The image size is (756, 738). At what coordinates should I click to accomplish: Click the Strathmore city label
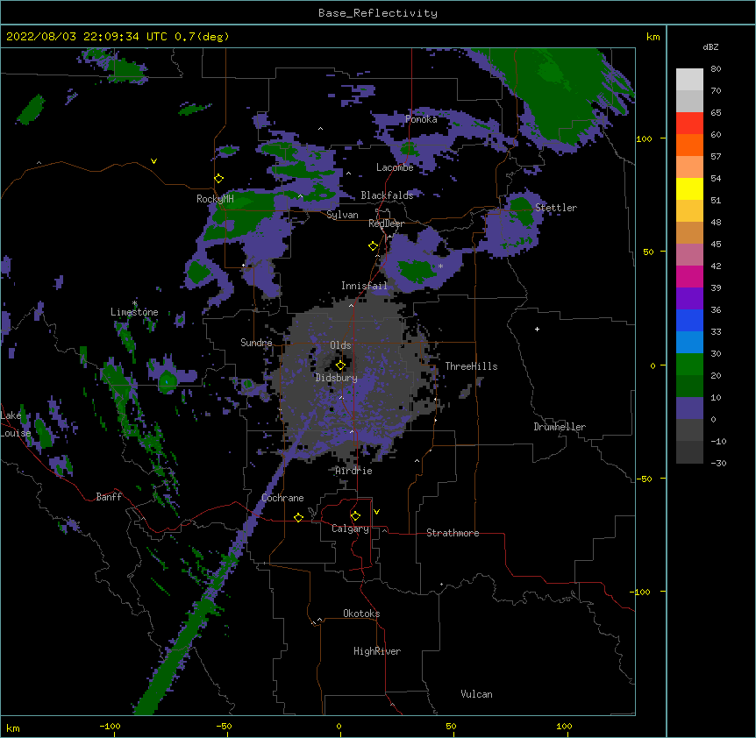[453, 533]
